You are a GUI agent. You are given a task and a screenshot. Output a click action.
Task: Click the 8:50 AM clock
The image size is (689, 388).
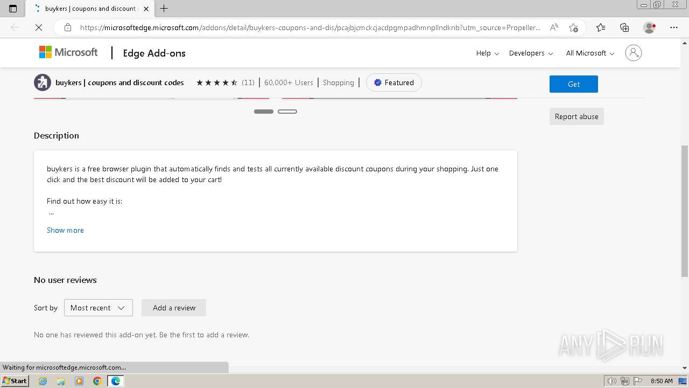(x=662, y=381)
